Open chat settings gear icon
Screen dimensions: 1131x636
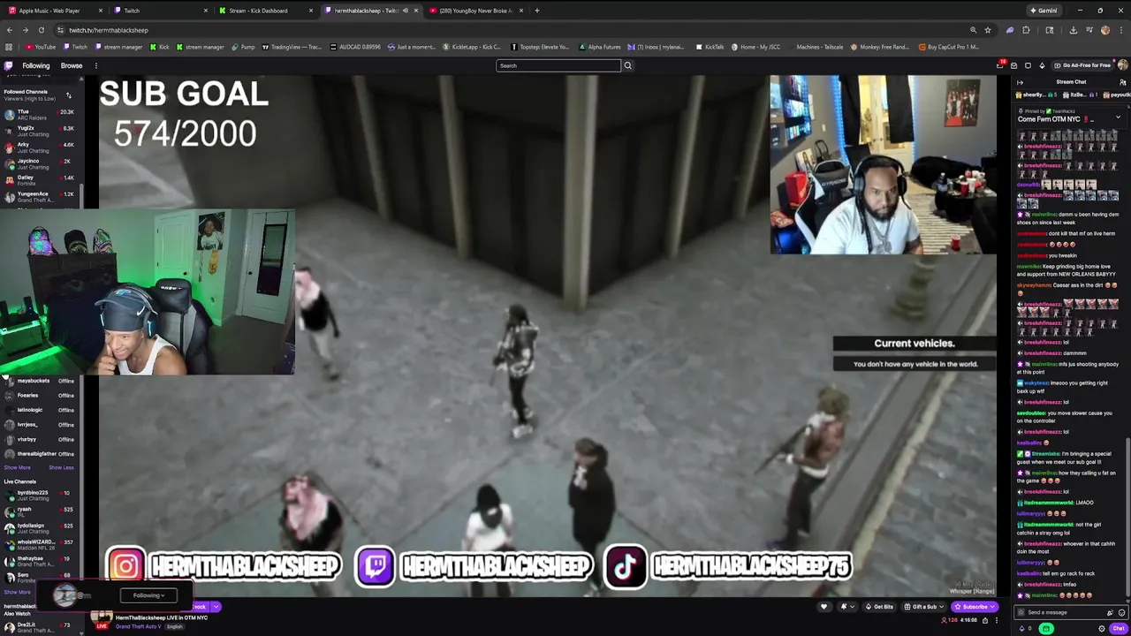point(1102,629)
